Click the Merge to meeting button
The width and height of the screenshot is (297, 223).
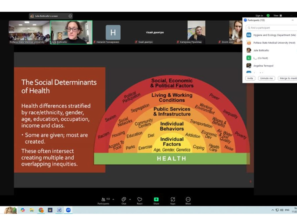pos(287,78)
